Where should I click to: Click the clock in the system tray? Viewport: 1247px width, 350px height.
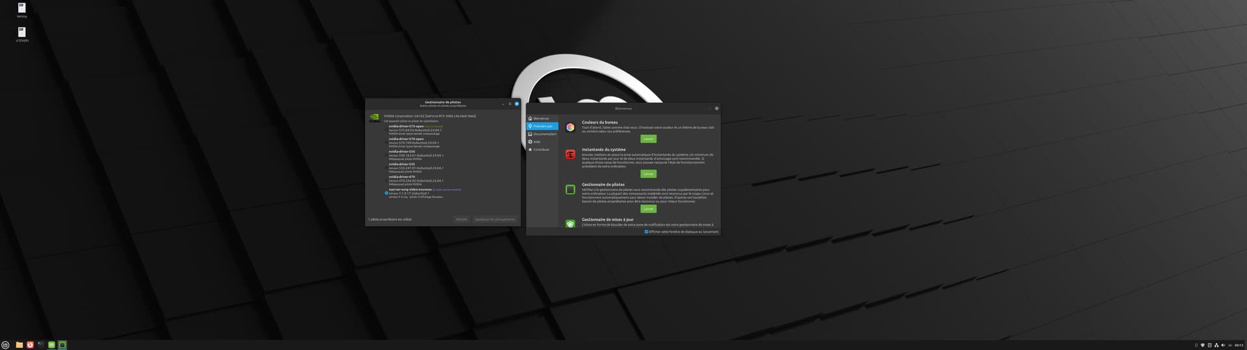point(1239,345)
